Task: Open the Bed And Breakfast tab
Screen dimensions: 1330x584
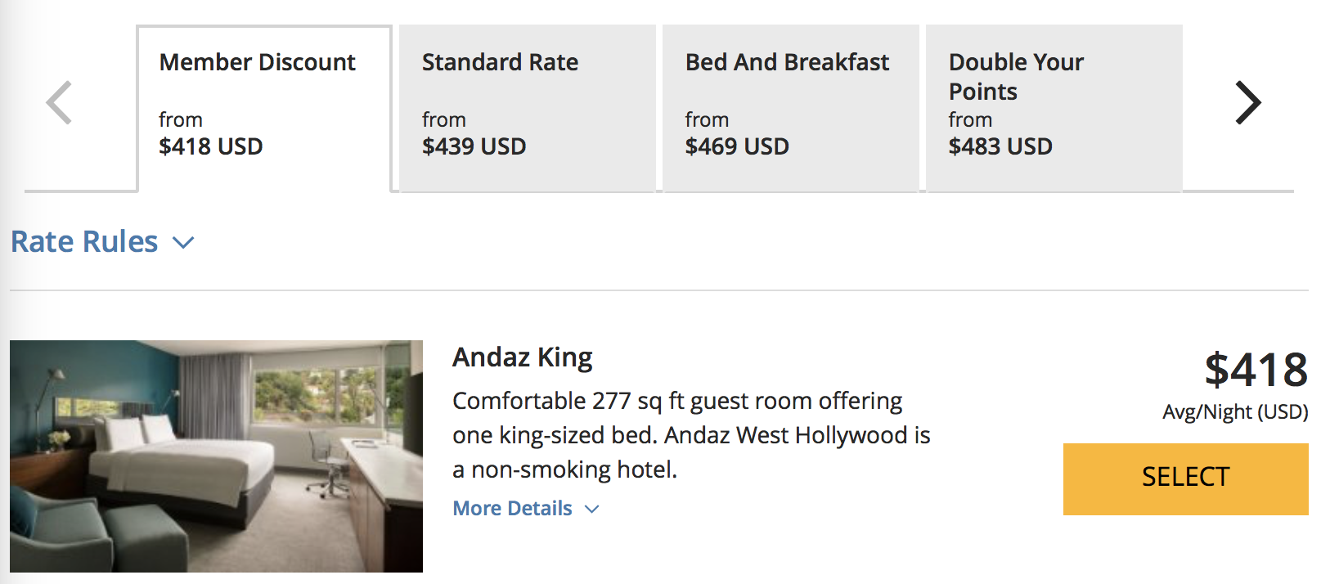Action: pos(791,108)
